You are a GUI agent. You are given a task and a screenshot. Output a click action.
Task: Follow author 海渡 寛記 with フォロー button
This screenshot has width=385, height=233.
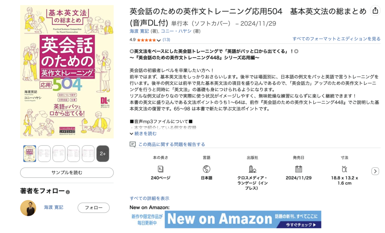point(94,208)
